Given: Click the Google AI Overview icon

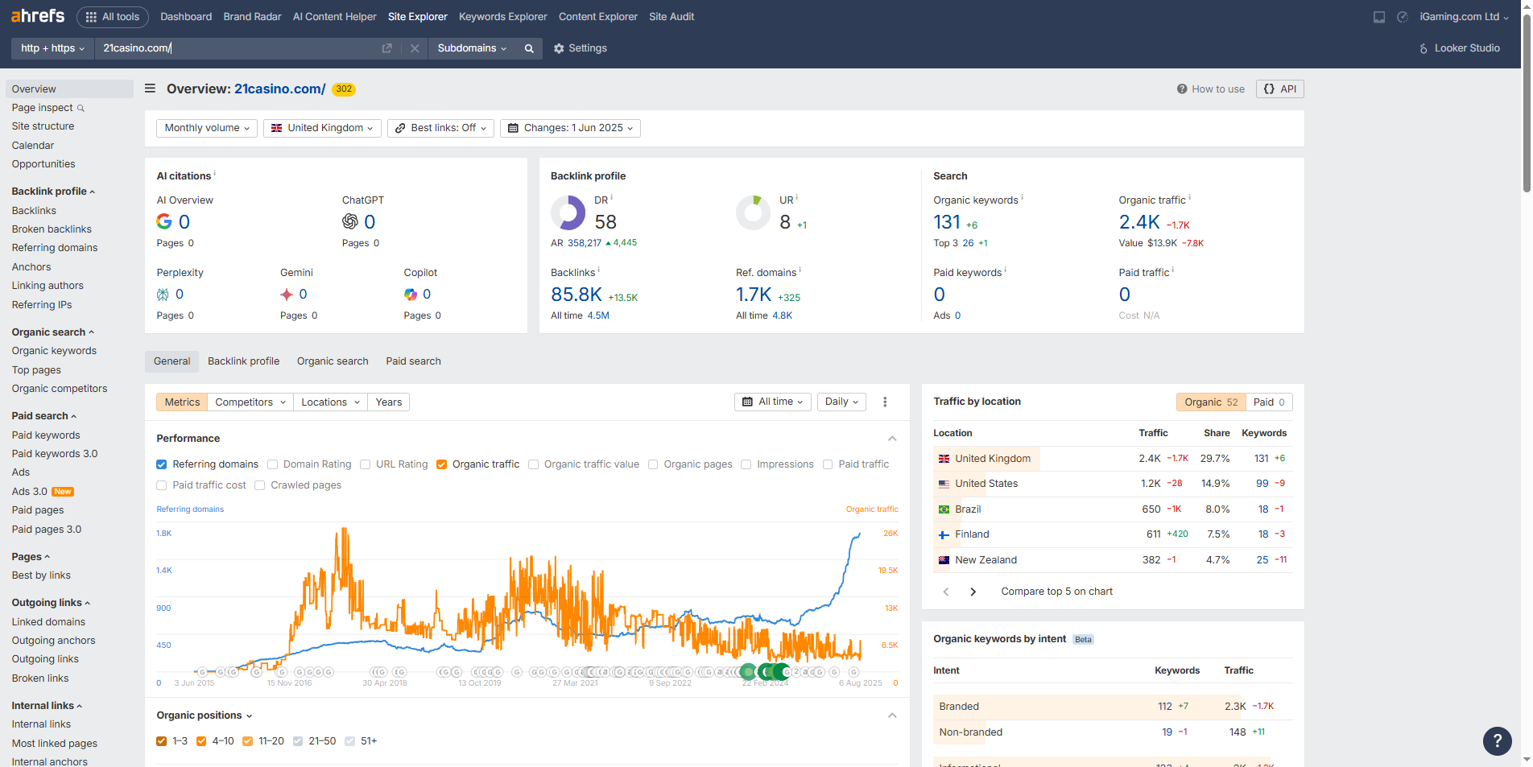Looking at the screenshot, I should pos(164,221).
